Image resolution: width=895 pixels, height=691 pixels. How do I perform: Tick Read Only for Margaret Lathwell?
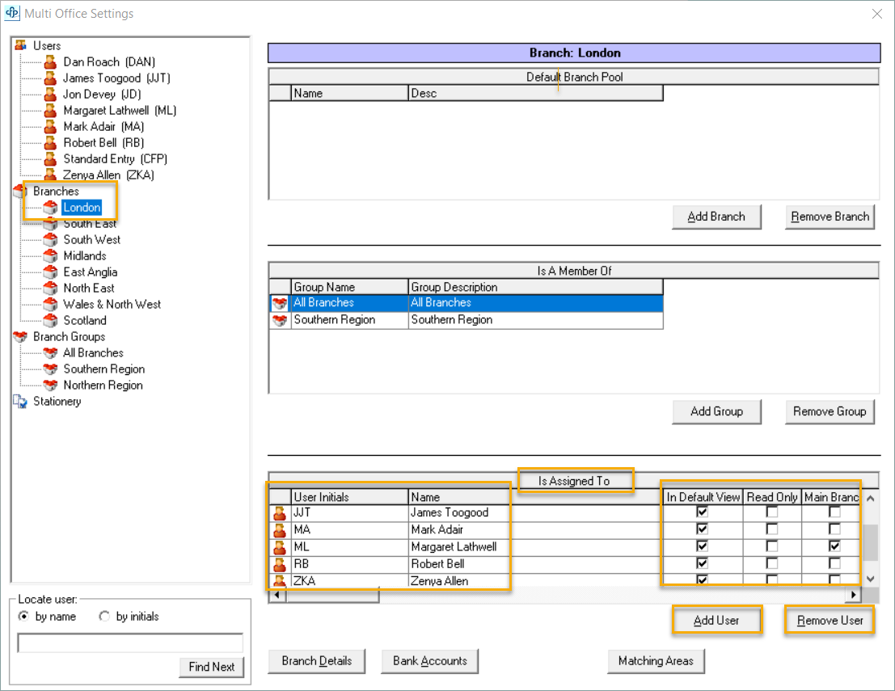772,546
